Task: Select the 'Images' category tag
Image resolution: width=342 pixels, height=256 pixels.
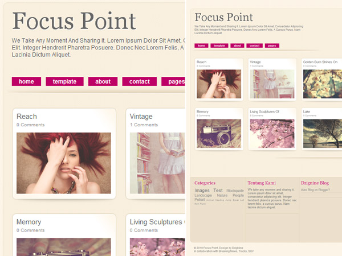Action: coord(202,191)
